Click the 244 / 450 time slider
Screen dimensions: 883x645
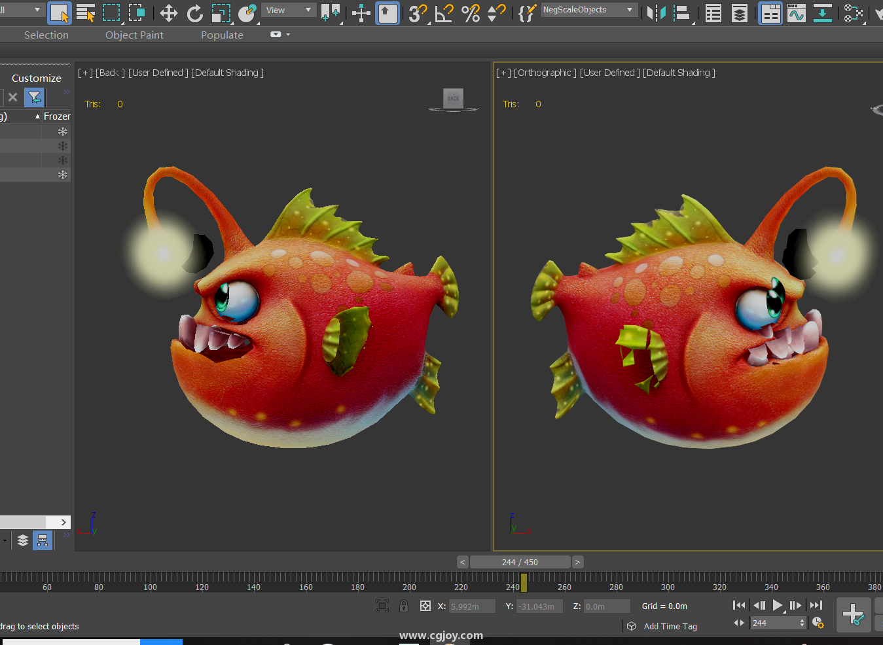coord(520,562)
